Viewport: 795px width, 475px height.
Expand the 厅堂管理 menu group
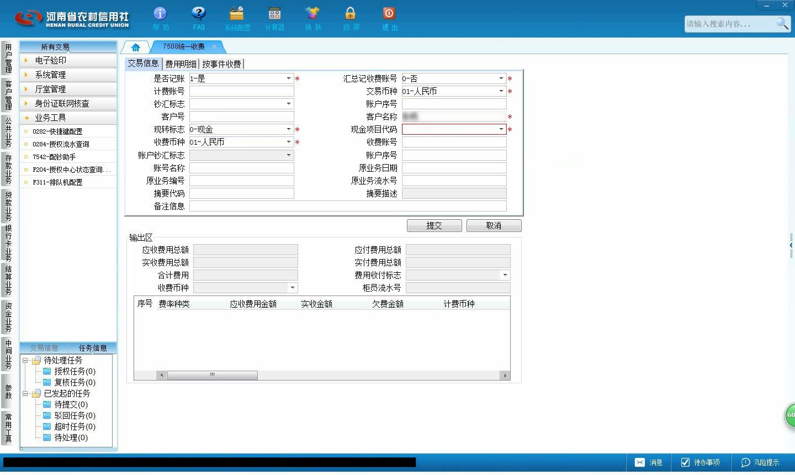click(x=68, y=89)
